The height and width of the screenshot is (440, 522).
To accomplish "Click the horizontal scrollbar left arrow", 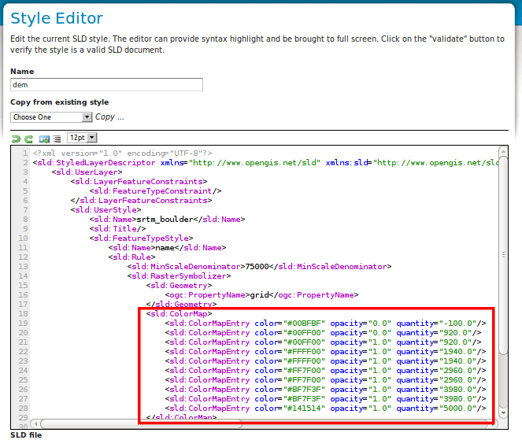I will click(x=35, y=424).
